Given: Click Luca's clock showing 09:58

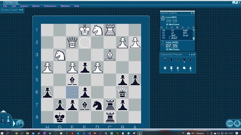Looking at the screenshot, I should [172, 21].
